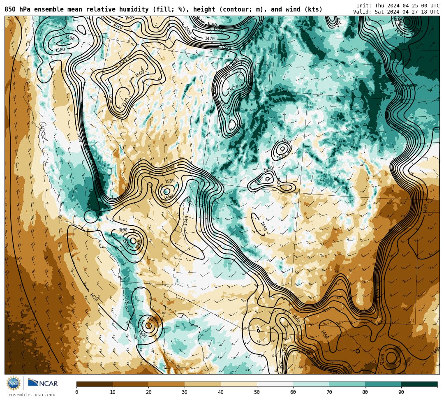
Task: Click the ensemble.ucar.edu text
Action: pyautogui.click(x=32, y=395)
